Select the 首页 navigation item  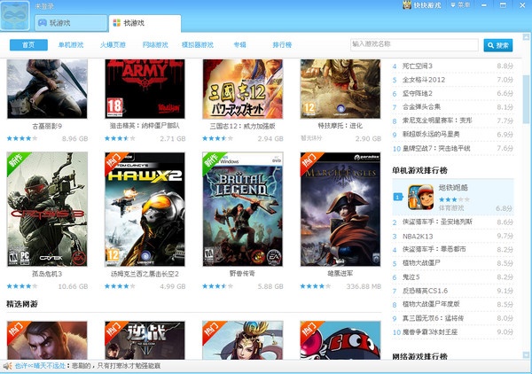coord(28,45)
